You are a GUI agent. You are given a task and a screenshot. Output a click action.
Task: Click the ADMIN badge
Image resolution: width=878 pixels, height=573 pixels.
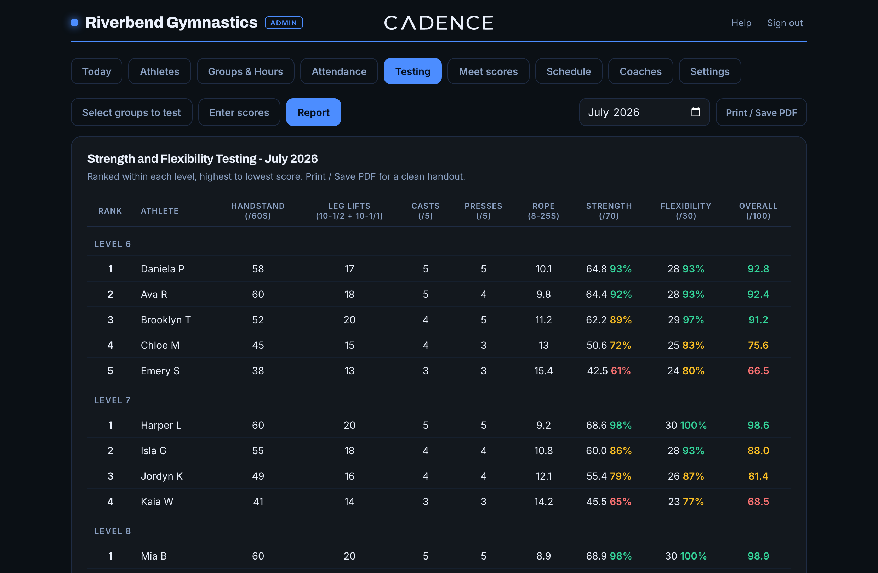coord(284,23)
